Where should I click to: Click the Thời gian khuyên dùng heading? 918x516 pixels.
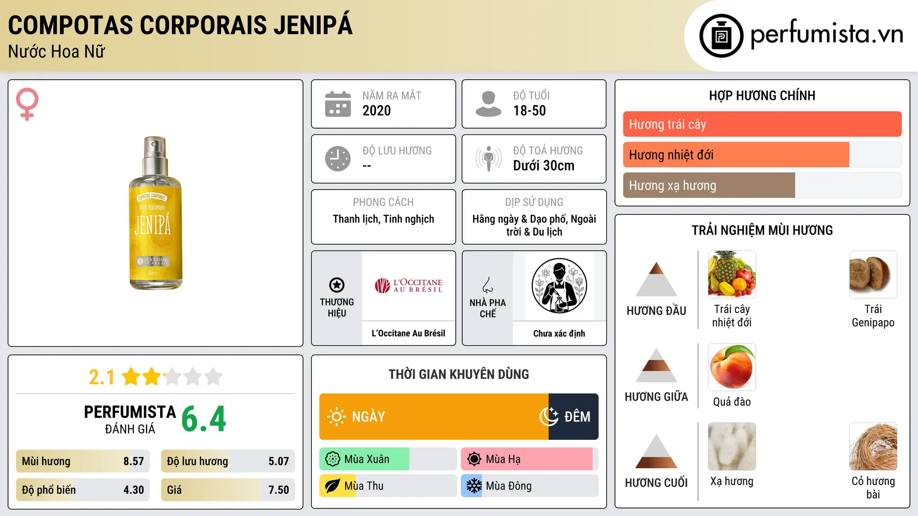[459, 374]
